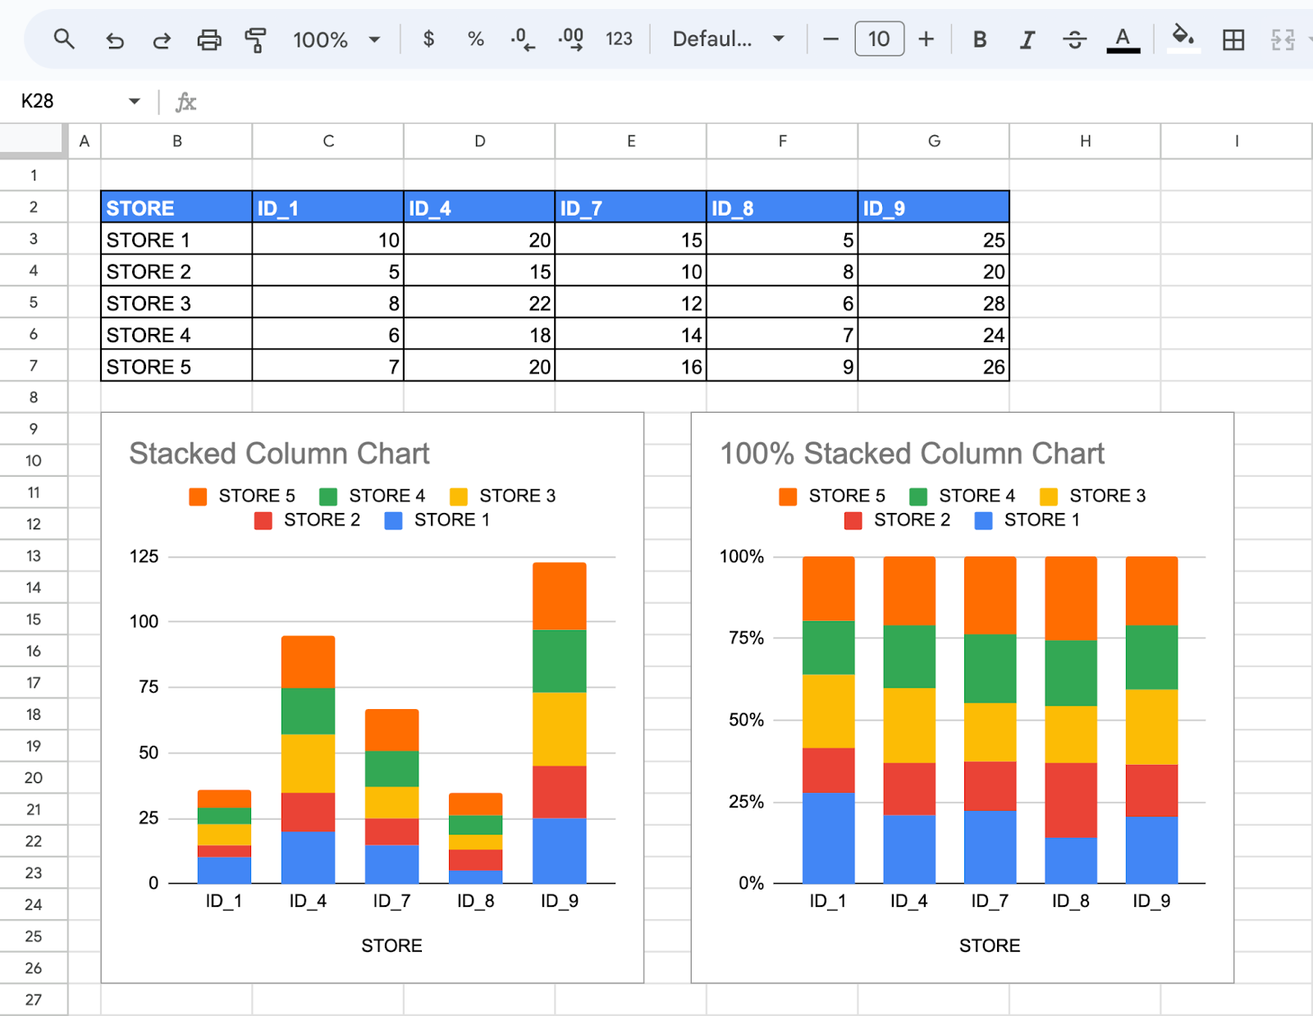Click the ID_7 axis label in left chart

[391, 901]
